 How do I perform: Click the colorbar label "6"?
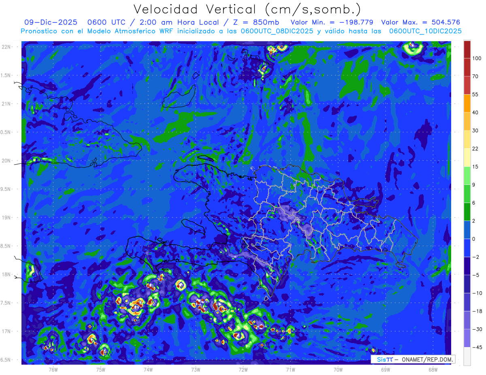[x=474, y=203]
